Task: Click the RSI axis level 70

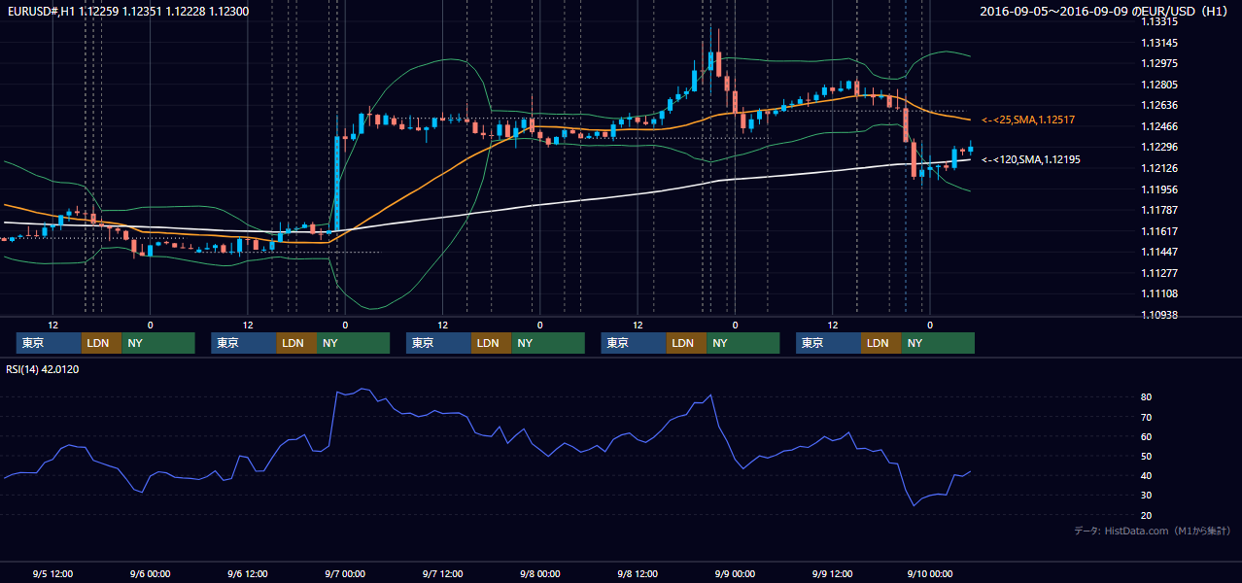Action: tap(1147, 417)
